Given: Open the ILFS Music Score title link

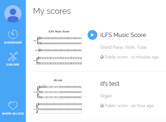Looking at the screenshot, I should [x=123, y=35].
